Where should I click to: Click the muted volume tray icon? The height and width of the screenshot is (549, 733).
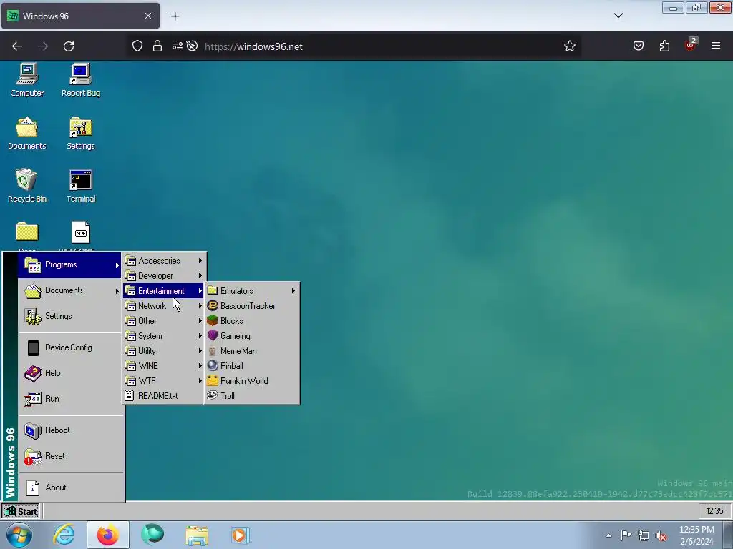[661, 535]
